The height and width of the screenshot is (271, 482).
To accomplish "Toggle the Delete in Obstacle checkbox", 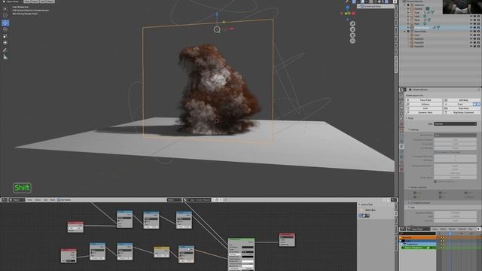I will pos(435,181).
